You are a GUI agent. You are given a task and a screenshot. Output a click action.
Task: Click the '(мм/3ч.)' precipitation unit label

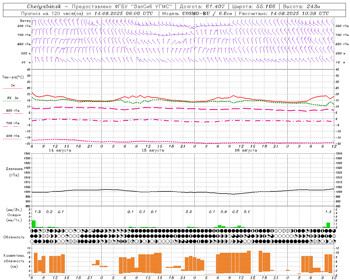pos(14,210)
